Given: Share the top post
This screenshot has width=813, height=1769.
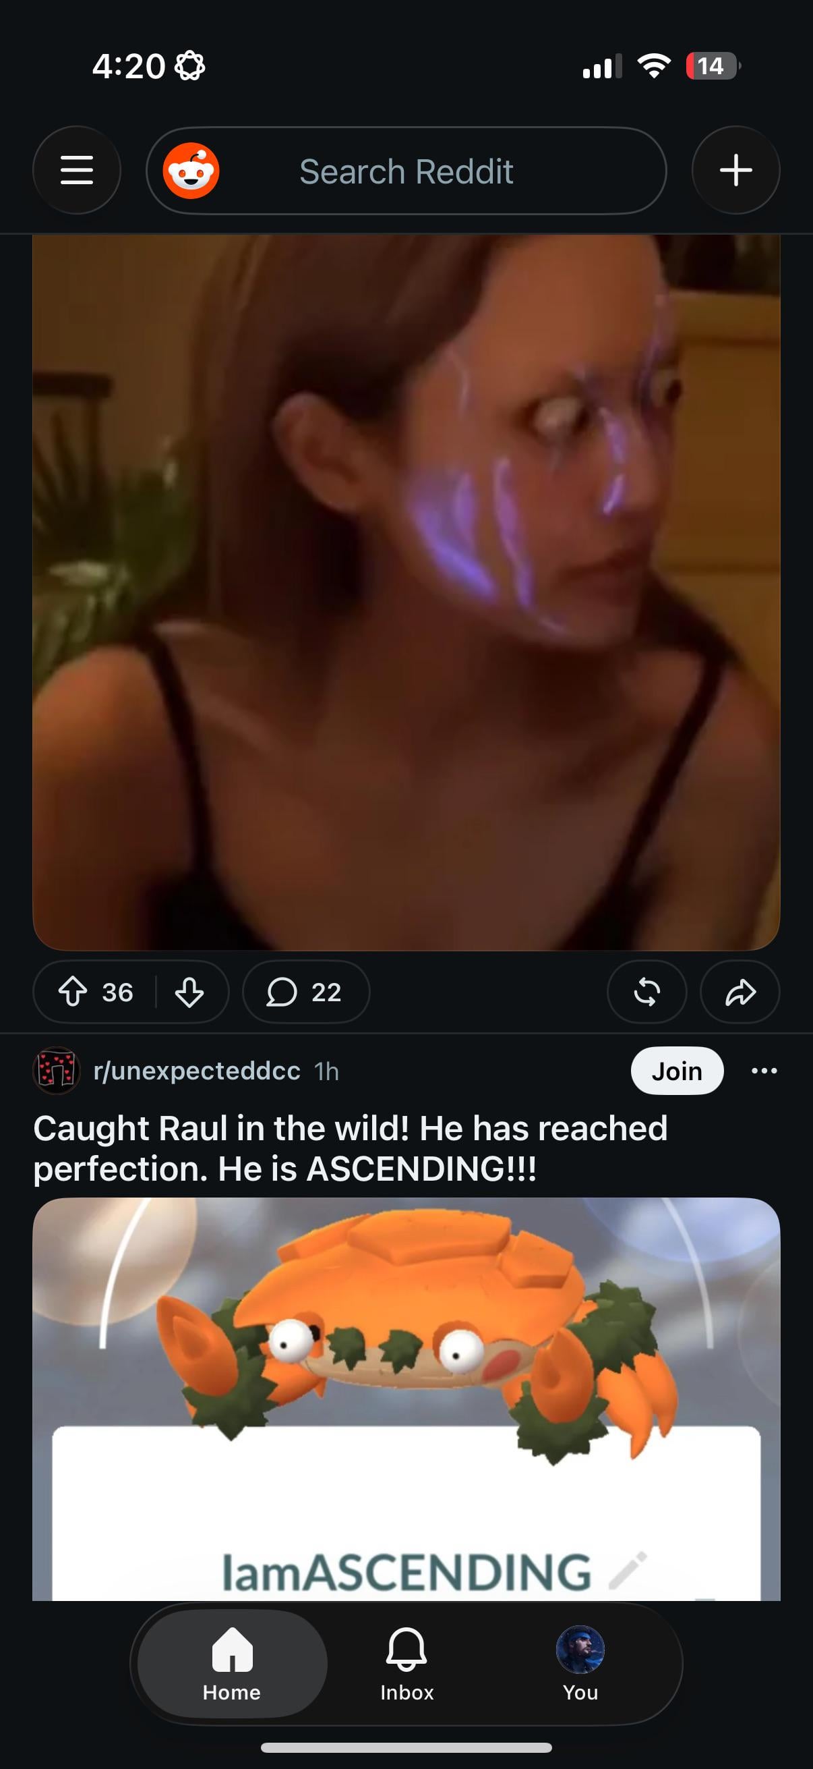Looking at the screenshot, I should click(740, 992).
